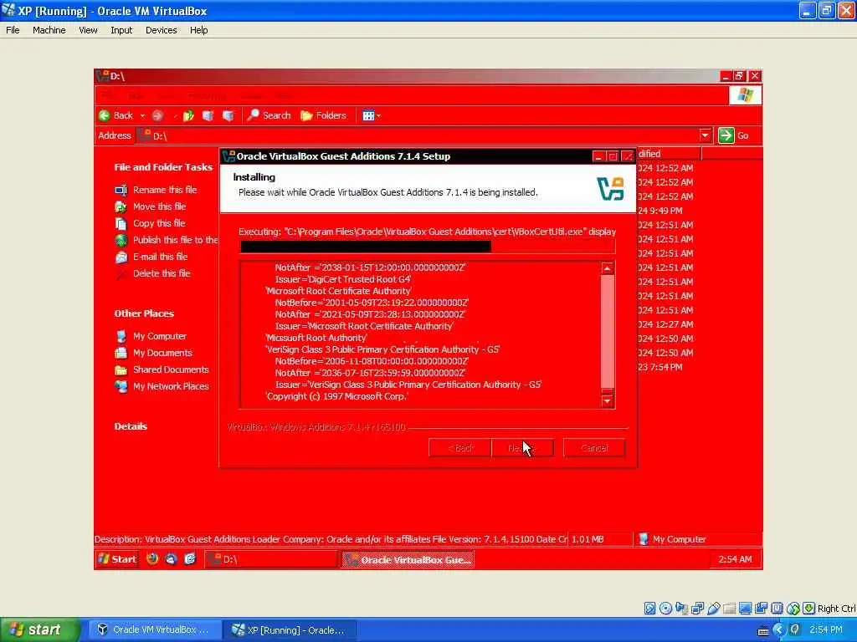Open the View menu in VirtualBox
This screenshot has height=642, width=857.
(x=88, y=30)
